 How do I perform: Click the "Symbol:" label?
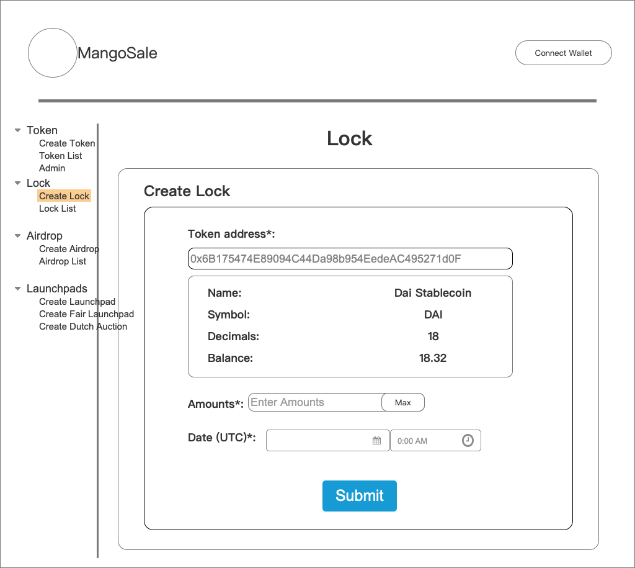pos(229,315)
